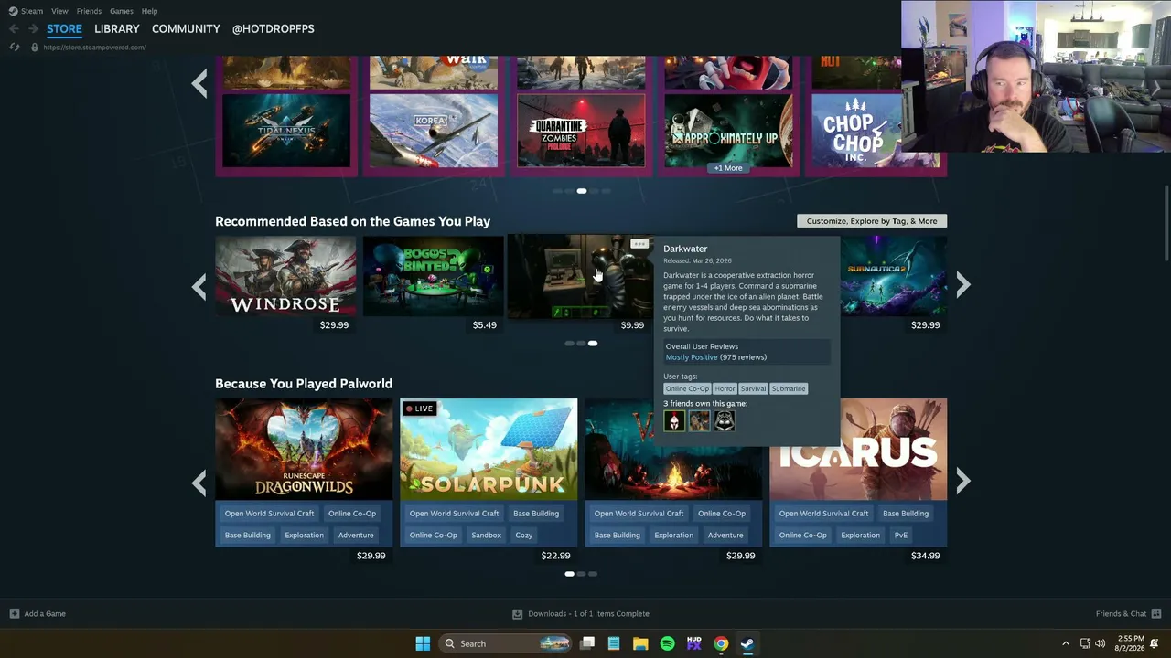The height and width of the screenshot is (658, 1171).
Task: Click the Mostly Positive reviews link
Action: coord(692,357)
